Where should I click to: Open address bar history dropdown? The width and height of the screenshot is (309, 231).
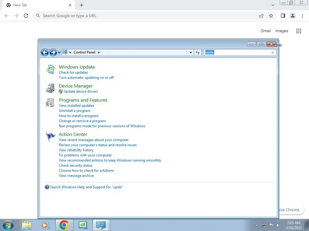[x=191, y=52]
